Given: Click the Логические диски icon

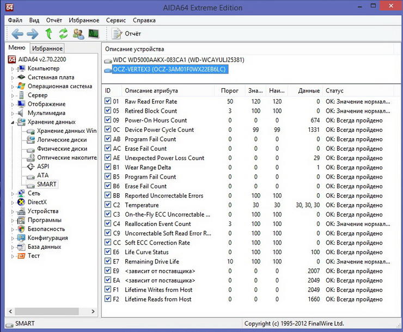Looking at the screenshot, I should (x=30, y=139).
